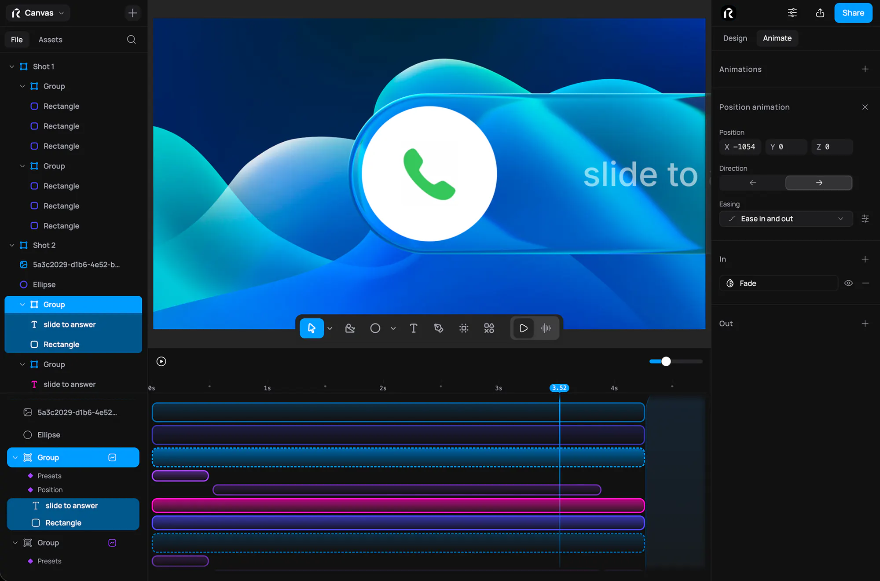Set direction to left arrow
This screenshot has width=880, height=581.
753,183
